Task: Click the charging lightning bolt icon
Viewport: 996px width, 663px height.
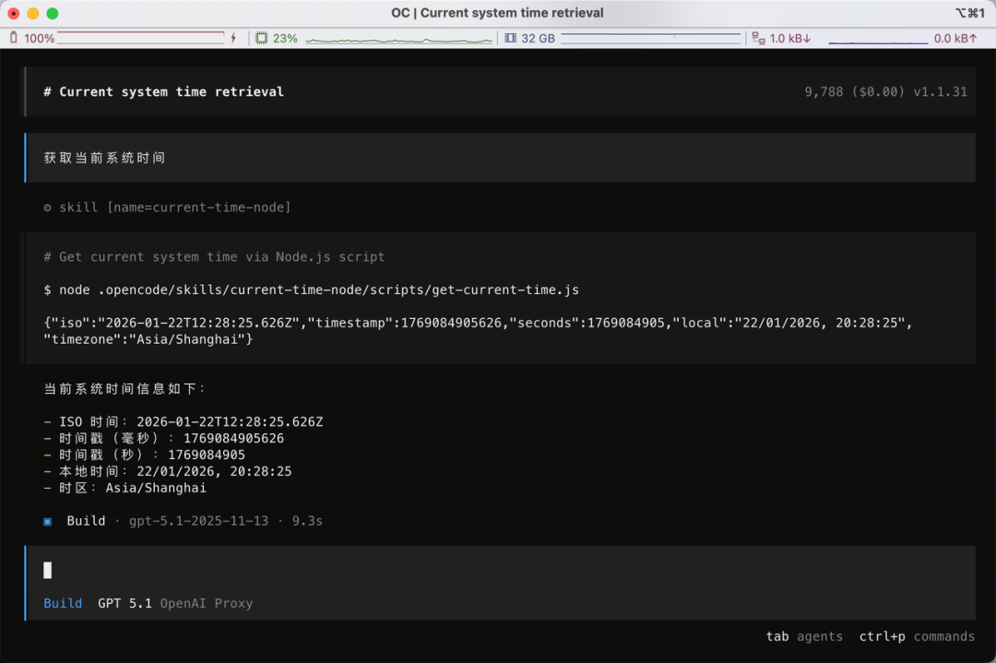Action: [233, 38]
